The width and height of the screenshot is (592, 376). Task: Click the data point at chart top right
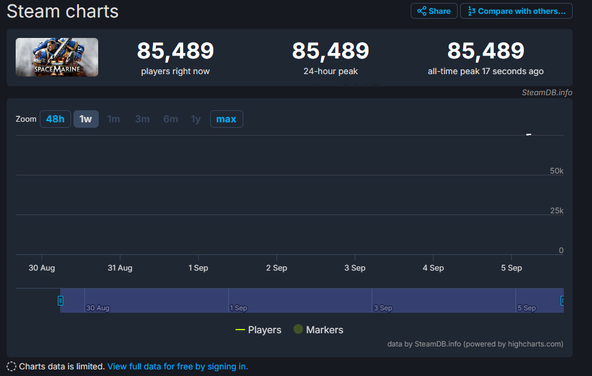pyautogui.click(x=529, y=134)
